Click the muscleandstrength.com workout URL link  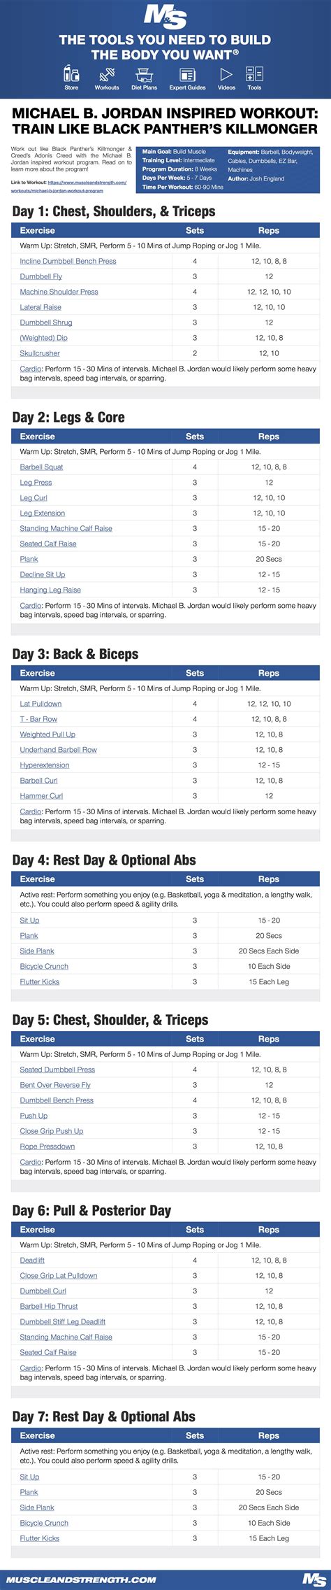coord(68,186)
